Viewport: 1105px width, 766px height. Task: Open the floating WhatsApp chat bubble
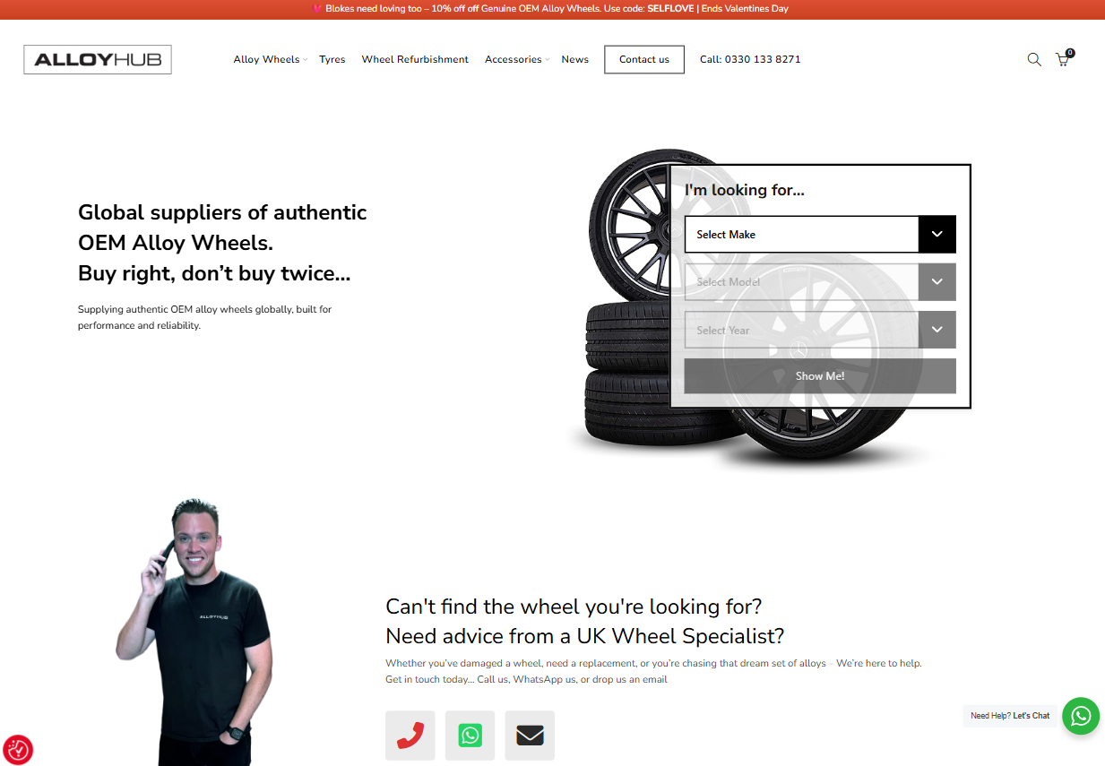point(1081,716)
